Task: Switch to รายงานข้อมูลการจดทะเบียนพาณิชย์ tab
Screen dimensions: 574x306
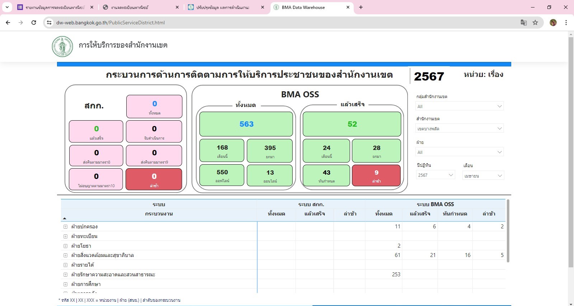Action: (55, 7)
